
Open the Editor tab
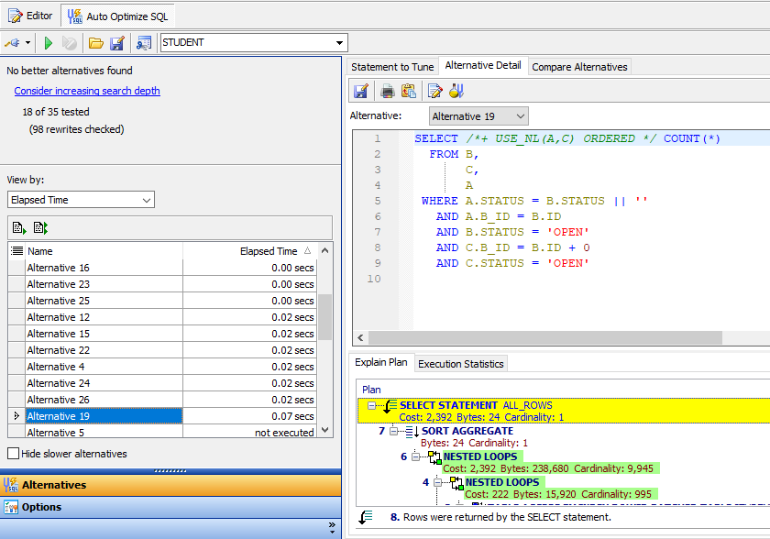tap(30, 16)
